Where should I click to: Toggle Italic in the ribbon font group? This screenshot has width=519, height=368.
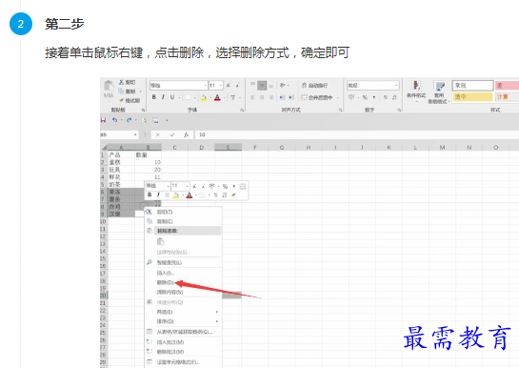[x=163, y=97]
